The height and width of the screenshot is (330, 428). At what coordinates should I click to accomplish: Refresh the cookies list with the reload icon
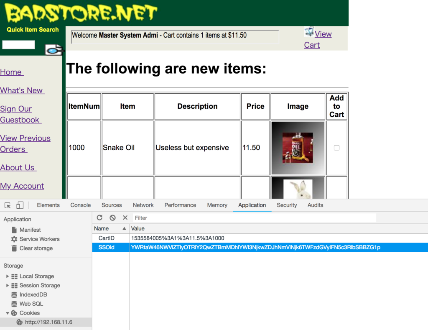tap(99, 217)
